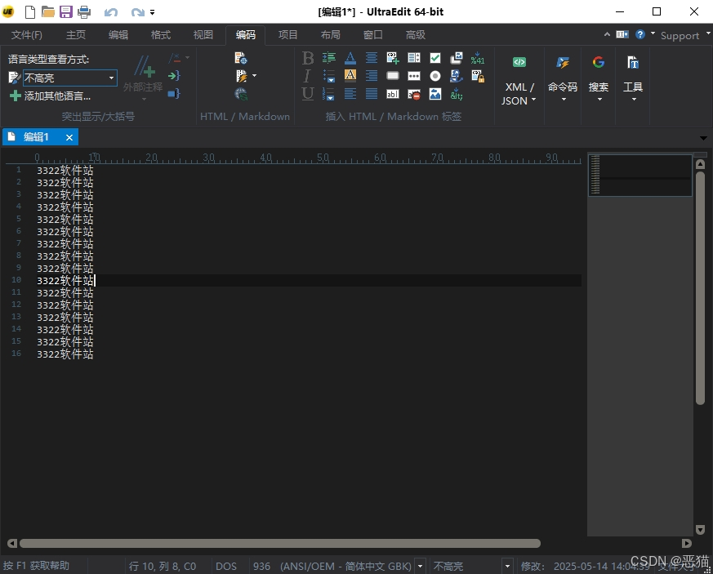The width and height of the screenshot is (713, 574).
Task: Click the green arrow to brace icon
Action: [174, 75]
